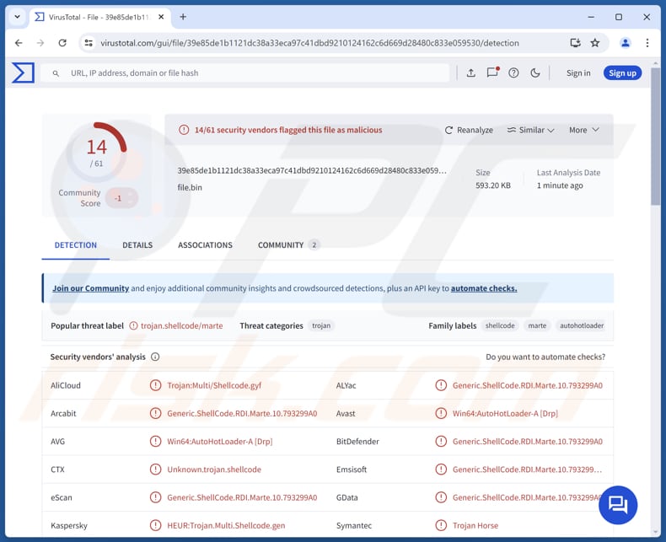Screen dimensions: 666x542
Task: Click the COMMUNITY tab count badge 2
Action: click(x=314, y=244)
